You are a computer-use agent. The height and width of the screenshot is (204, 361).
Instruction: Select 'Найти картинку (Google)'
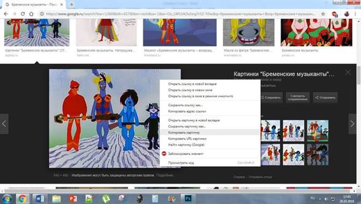186,145
